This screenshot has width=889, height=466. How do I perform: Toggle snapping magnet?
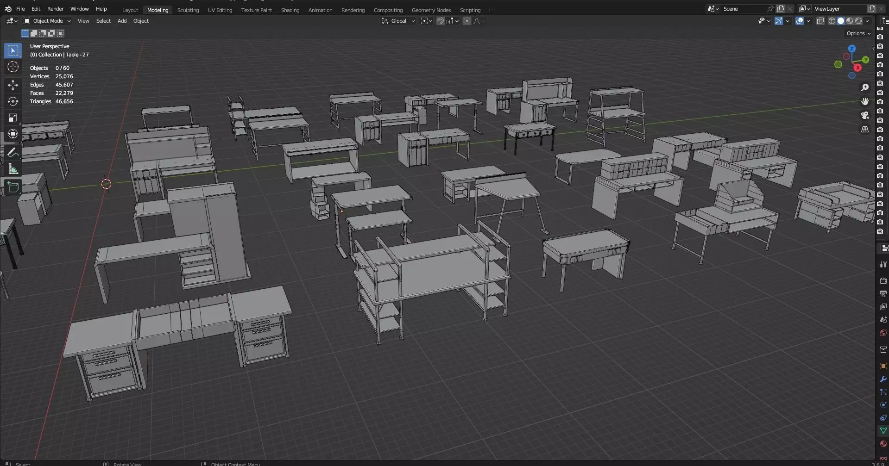click(x=441, y=21)
